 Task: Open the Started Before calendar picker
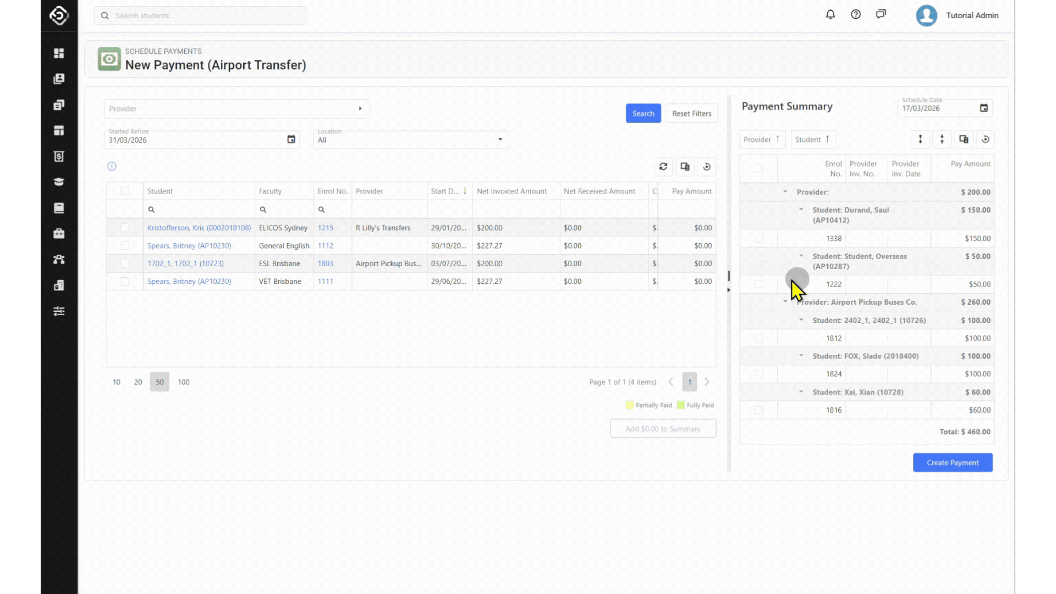point(291,140)
